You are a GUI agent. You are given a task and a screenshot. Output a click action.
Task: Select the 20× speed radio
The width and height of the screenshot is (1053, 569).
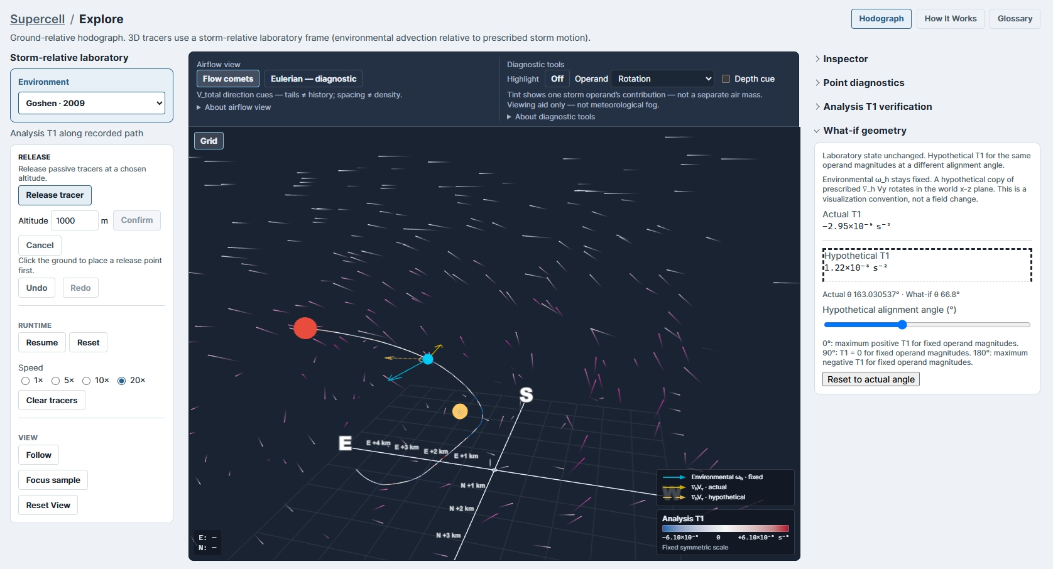[x=121, y=381]
